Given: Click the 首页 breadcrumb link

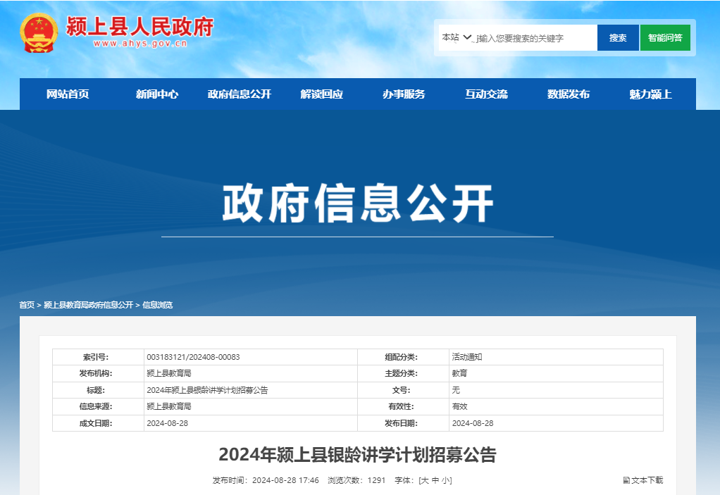Looking at the screenshot, I should coord(27,305).
